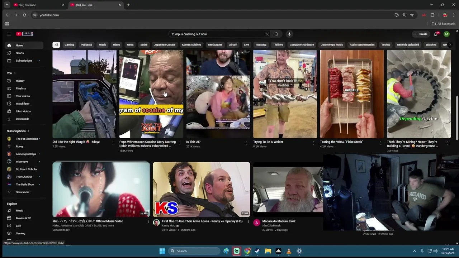Open the YouTube guide hamburger menu
The image size is (459, 258).
point(9,34)
